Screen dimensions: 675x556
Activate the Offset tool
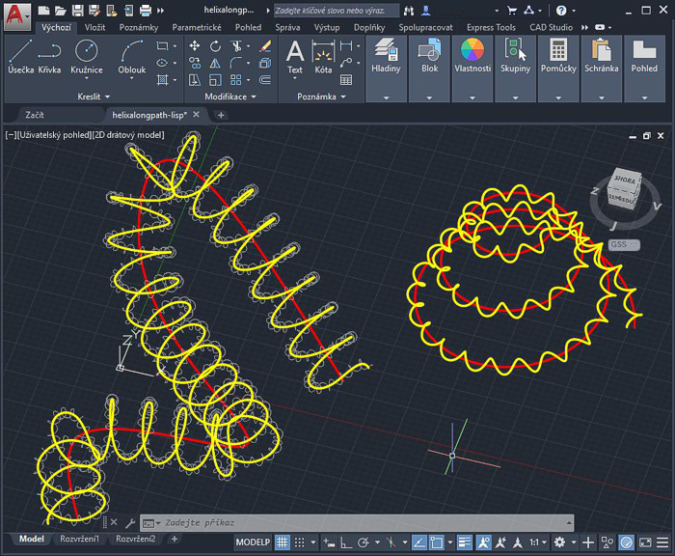(265, 80)
